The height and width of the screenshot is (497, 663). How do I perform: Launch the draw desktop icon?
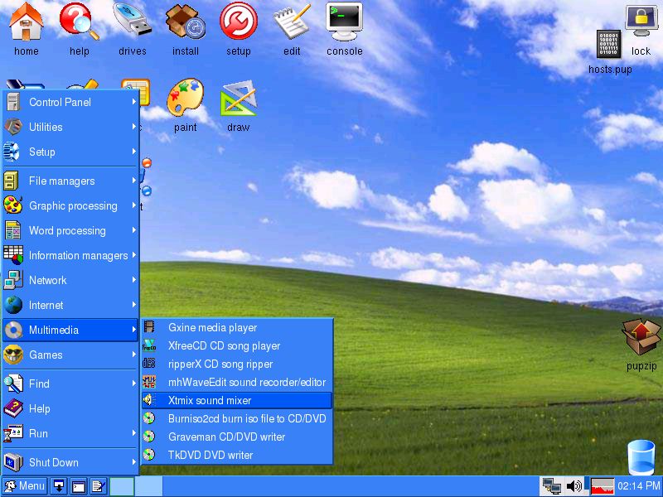(239, 98)
